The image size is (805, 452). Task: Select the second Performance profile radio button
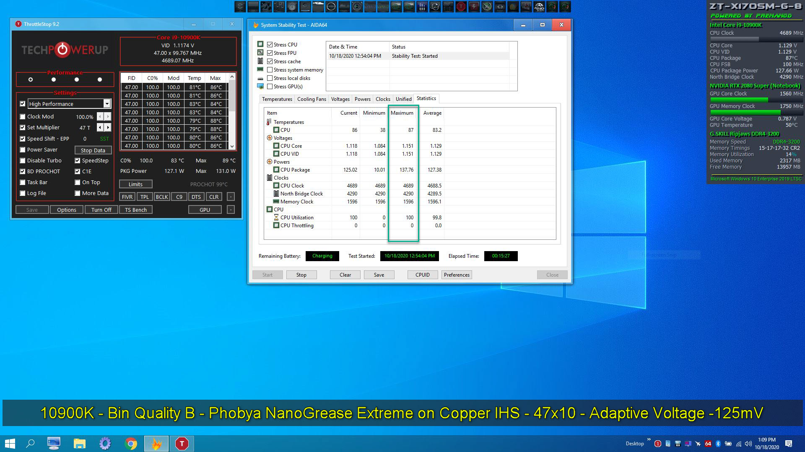click(54, 80)
